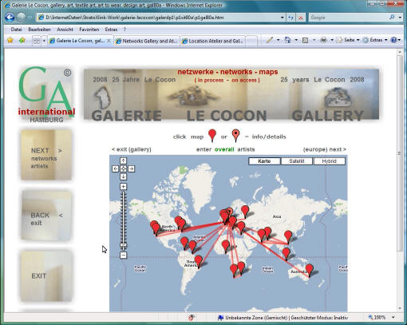The width and height of the screenshot is (407, 325).
Task: Click the map zoom out minus button
Action: [123, 256]
